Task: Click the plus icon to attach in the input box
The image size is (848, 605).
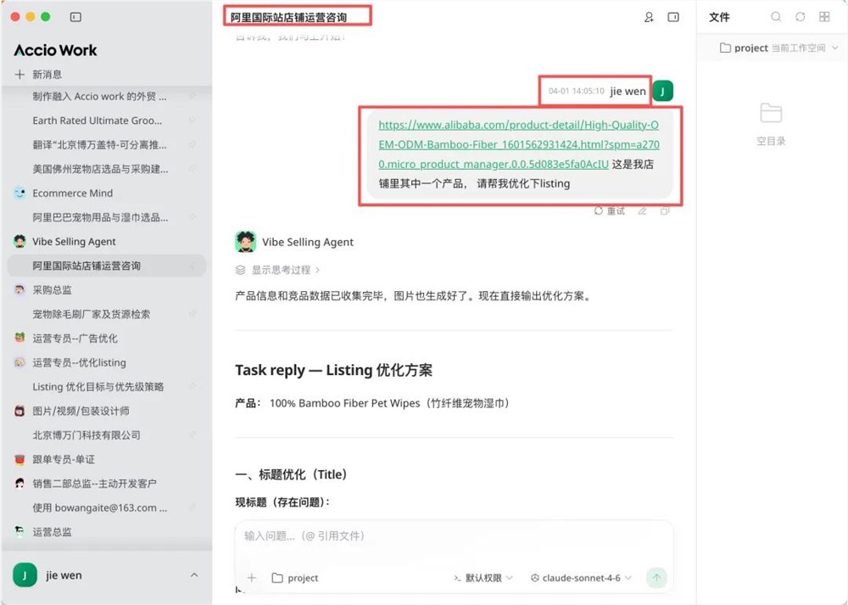Action: (251, 578)
